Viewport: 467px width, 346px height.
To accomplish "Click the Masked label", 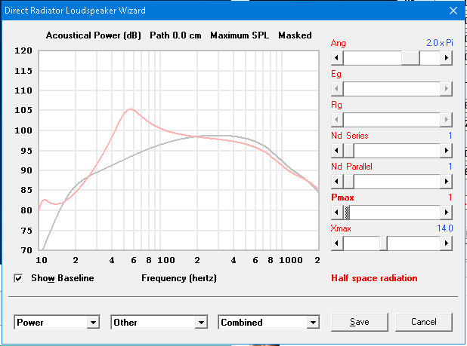I will coord(295,35).
